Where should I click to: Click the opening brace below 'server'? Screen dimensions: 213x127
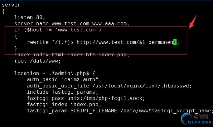[x=3, y=11]
